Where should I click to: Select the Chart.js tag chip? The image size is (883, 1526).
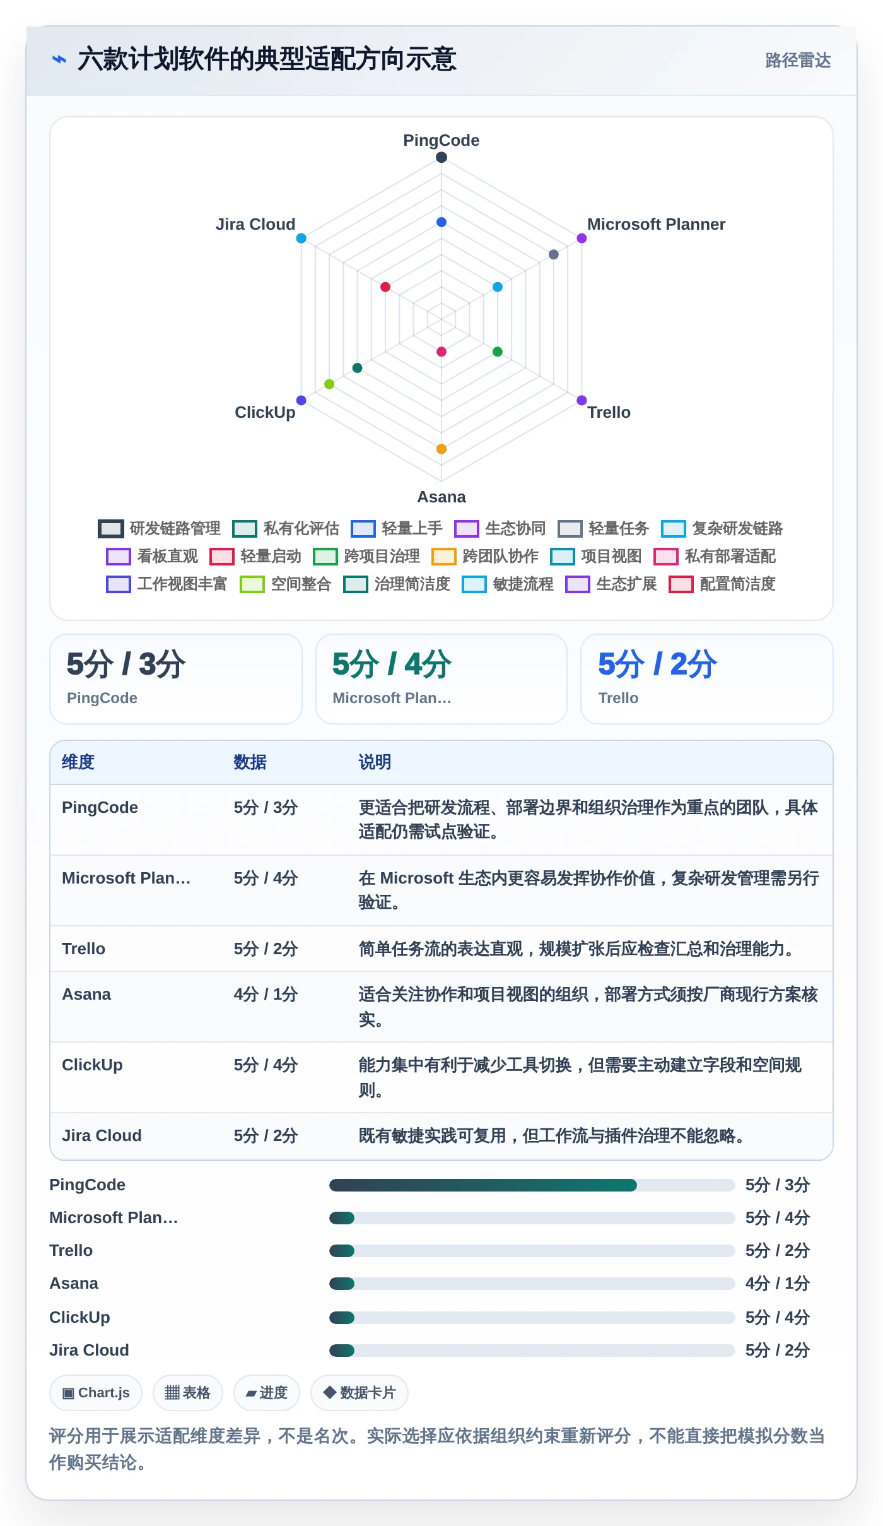pyautogui.click(x=96, y=1392)
